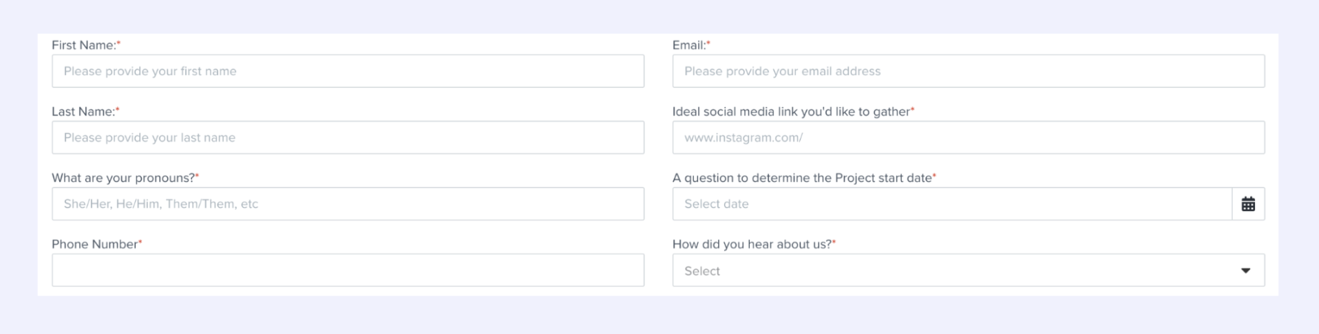
Task: Focus the 'Select date' project start field
Action: (951, 204)
